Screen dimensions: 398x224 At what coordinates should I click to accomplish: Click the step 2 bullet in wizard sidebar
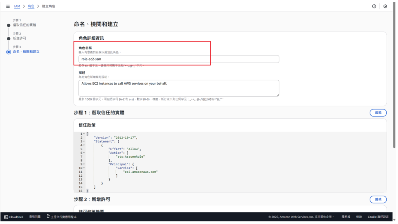(9, 38)
